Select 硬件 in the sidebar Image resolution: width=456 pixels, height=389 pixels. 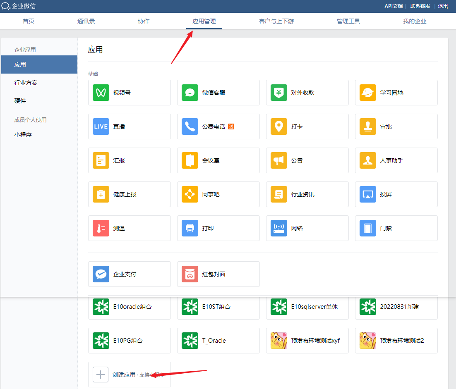coord(20,101)
